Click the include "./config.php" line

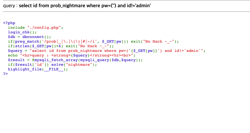click(x=36, y=27)
